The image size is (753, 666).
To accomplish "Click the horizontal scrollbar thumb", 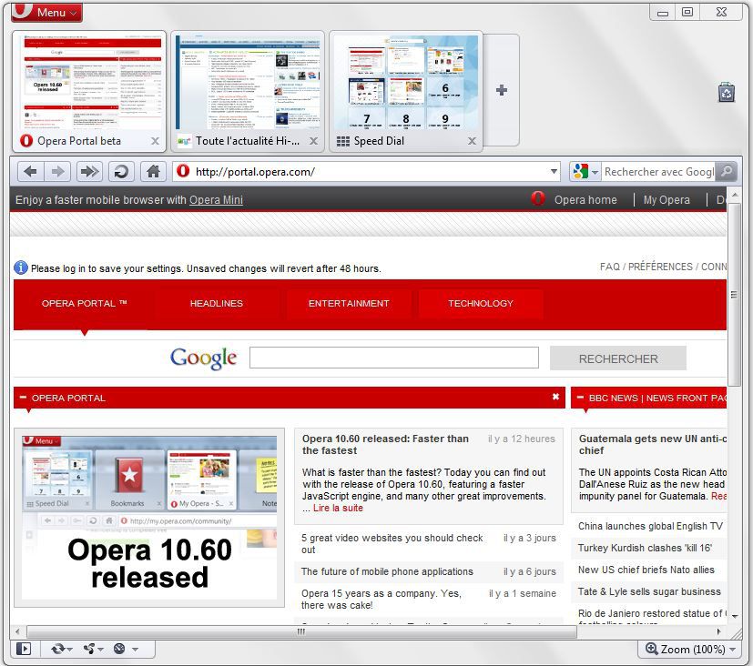I will tap(301, 631).
